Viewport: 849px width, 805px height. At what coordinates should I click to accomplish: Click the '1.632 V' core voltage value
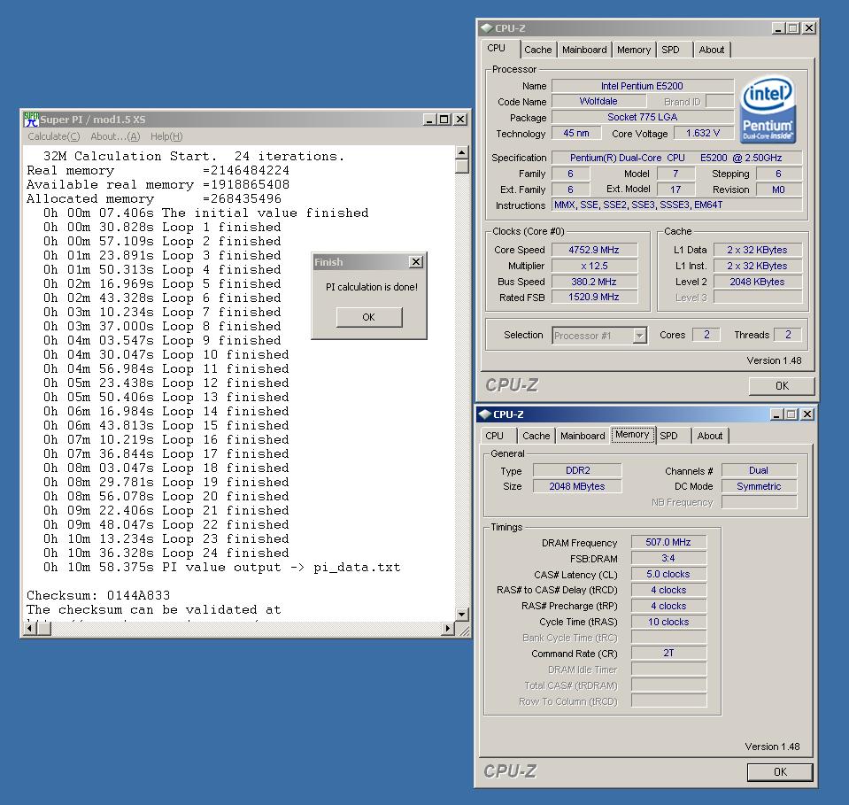point(703,133)
